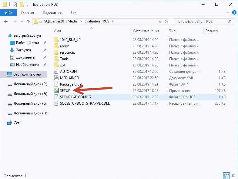
Task: Select the SQLSETUPBOOTSTRAPPER.DLL file
Action: tap(85, 103)
